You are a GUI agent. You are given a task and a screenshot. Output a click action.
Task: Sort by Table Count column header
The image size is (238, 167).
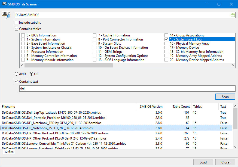pos(178,107)
